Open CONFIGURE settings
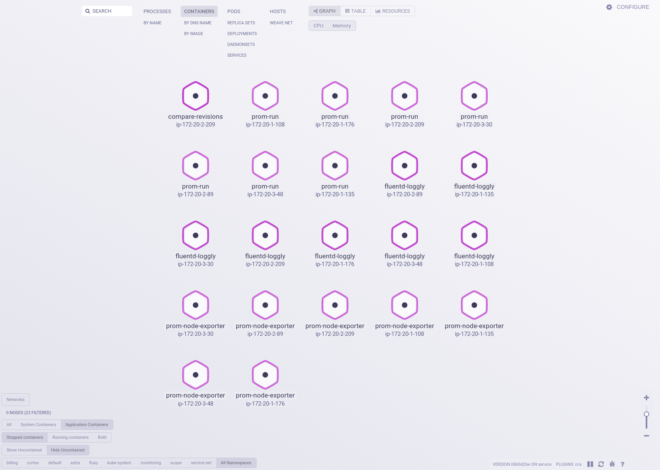Viewport: 660px width, 470px height. click(x=627, y=7)
